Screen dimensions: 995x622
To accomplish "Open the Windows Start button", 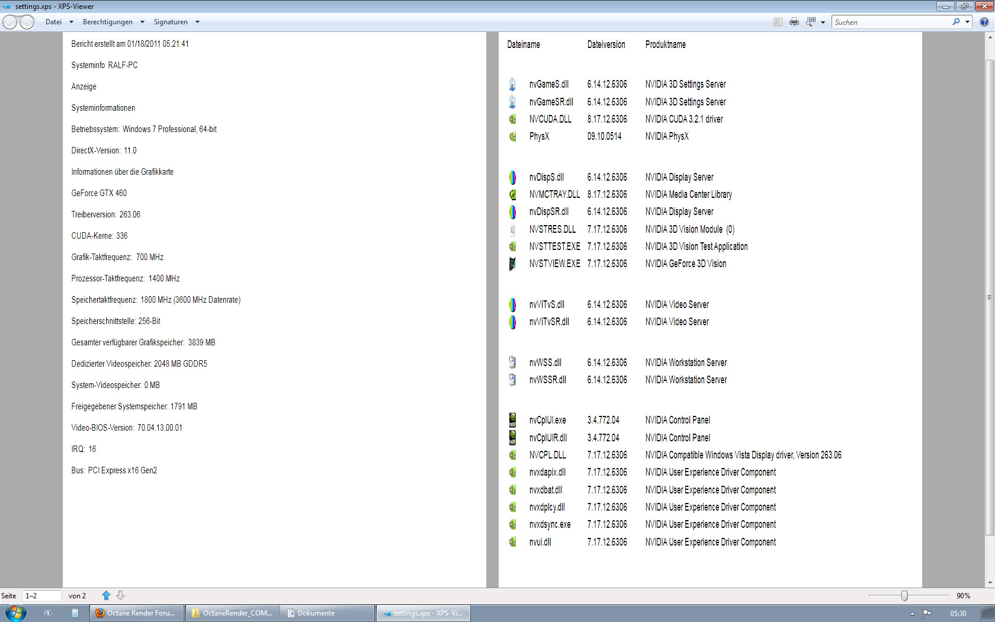I will 16,613.
